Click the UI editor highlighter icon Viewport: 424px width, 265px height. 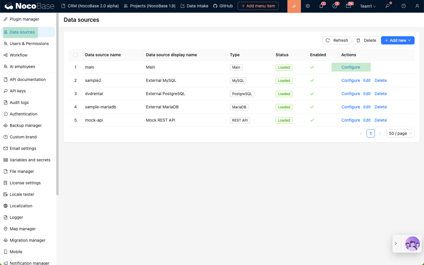(x=294, y=6)
